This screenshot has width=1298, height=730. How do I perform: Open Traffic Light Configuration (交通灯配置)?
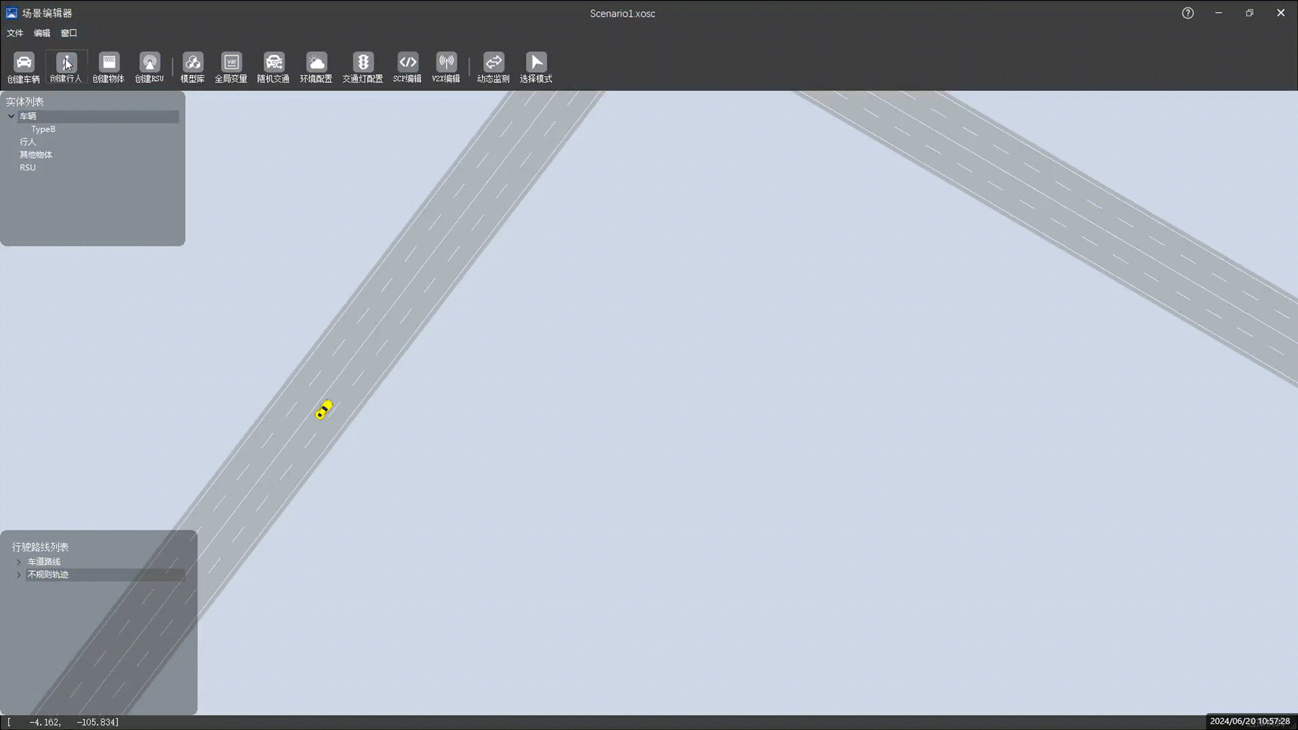[362, 63]
